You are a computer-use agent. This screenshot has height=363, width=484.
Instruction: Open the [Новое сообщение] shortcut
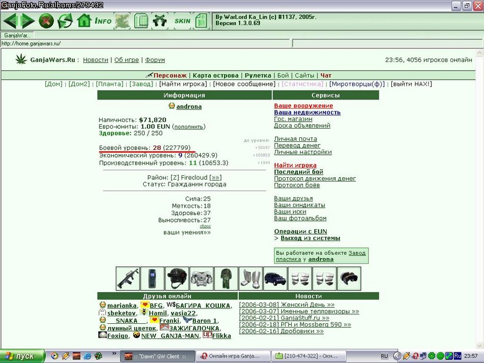pyautogui.click(x=244, y=84)
